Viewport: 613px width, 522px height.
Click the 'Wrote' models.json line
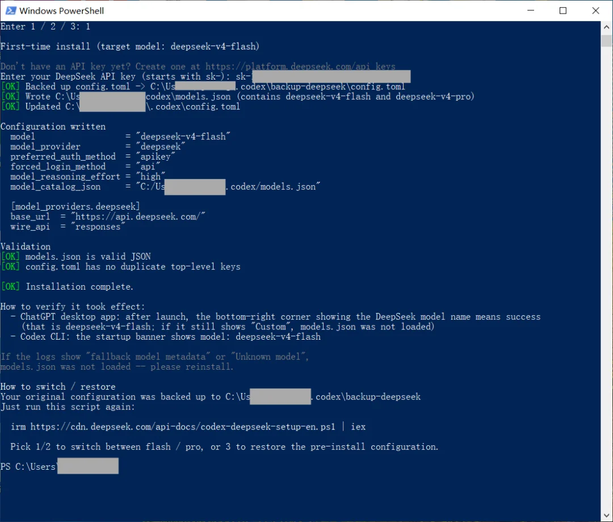pos(237,97)
